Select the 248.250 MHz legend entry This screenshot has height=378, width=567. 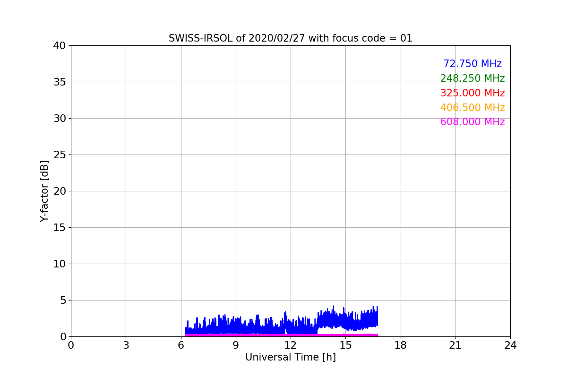(472, 78)
